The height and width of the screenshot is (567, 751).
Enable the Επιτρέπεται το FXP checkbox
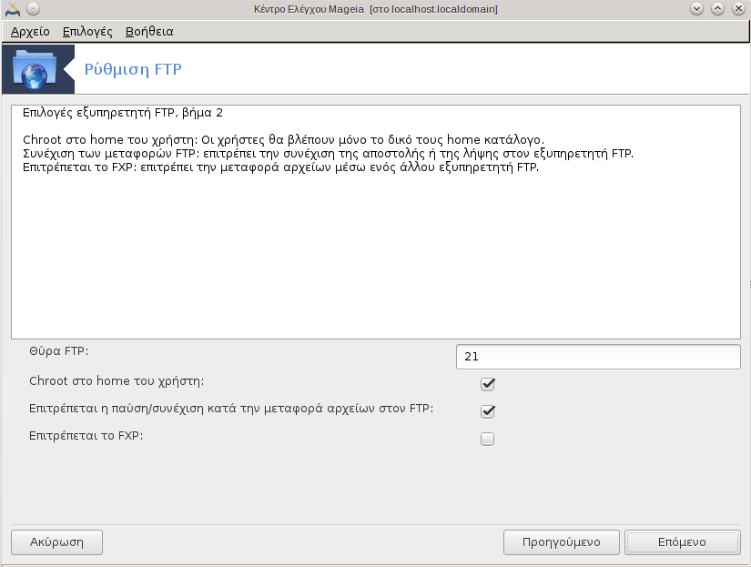(x=488, y=439)
